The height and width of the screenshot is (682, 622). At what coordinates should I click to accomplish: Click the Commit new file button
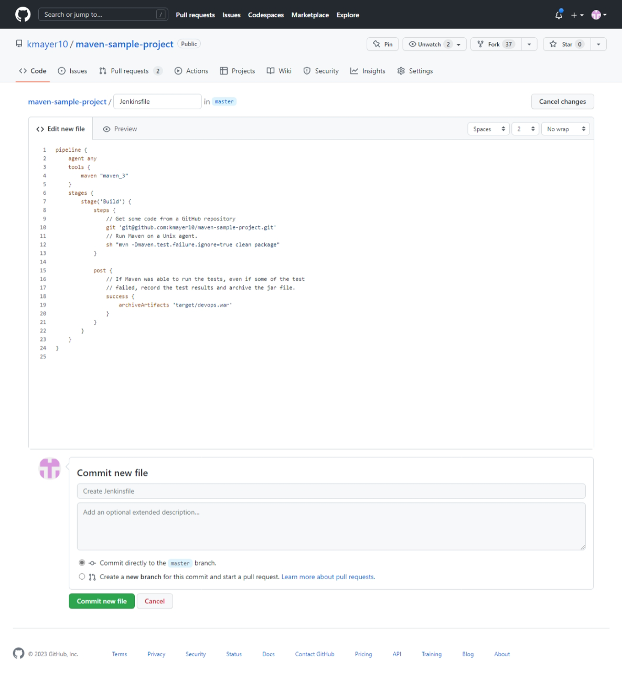point(102,601)
